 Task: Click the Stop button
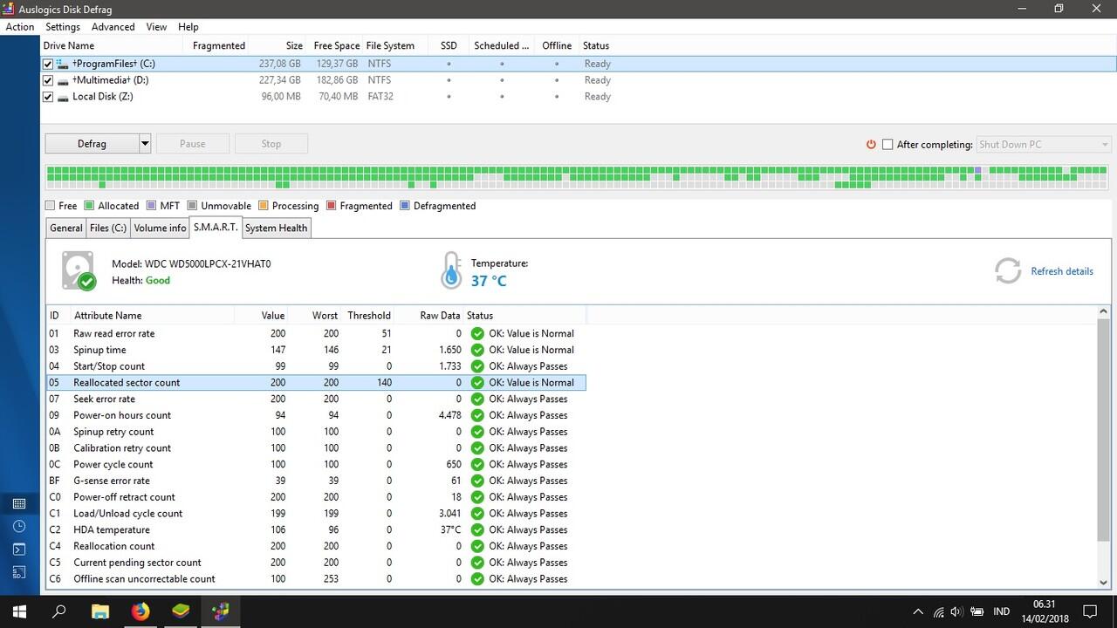[271, 144]
